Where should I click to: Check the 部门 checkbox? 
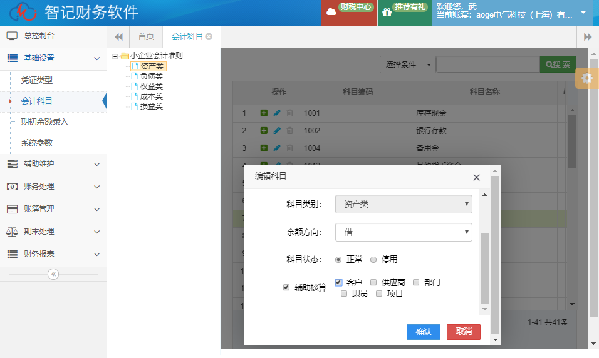(x=416, y=282)
